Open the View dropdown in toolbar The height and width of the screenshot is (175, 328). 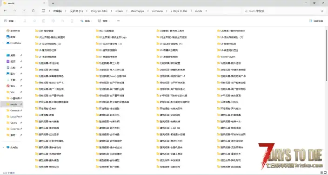pyautogui.click(x=104, y=21)
